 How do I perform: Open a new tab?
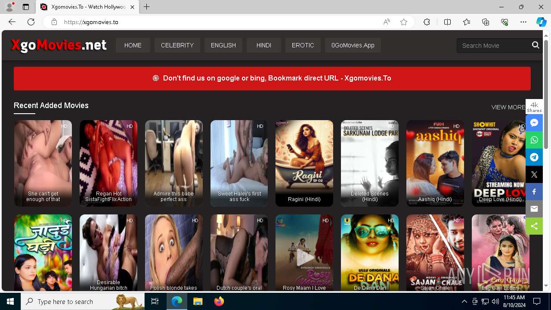tap(147, 7)
